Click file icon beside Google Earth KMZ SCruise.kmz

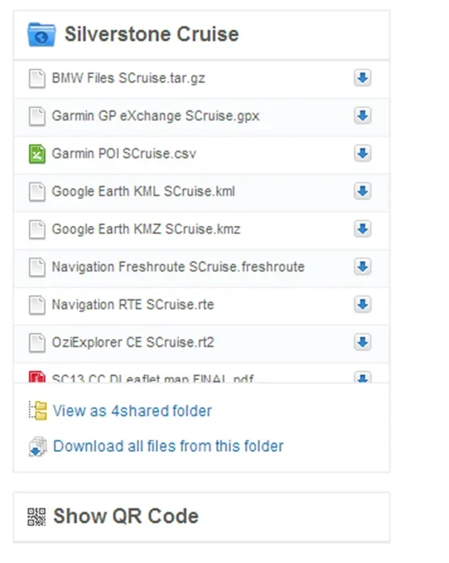37,229
